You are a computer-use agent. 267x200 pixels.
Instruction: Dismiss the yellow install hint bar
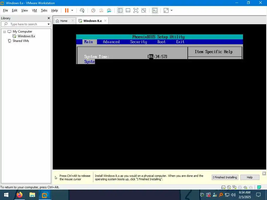click(264, 173)
